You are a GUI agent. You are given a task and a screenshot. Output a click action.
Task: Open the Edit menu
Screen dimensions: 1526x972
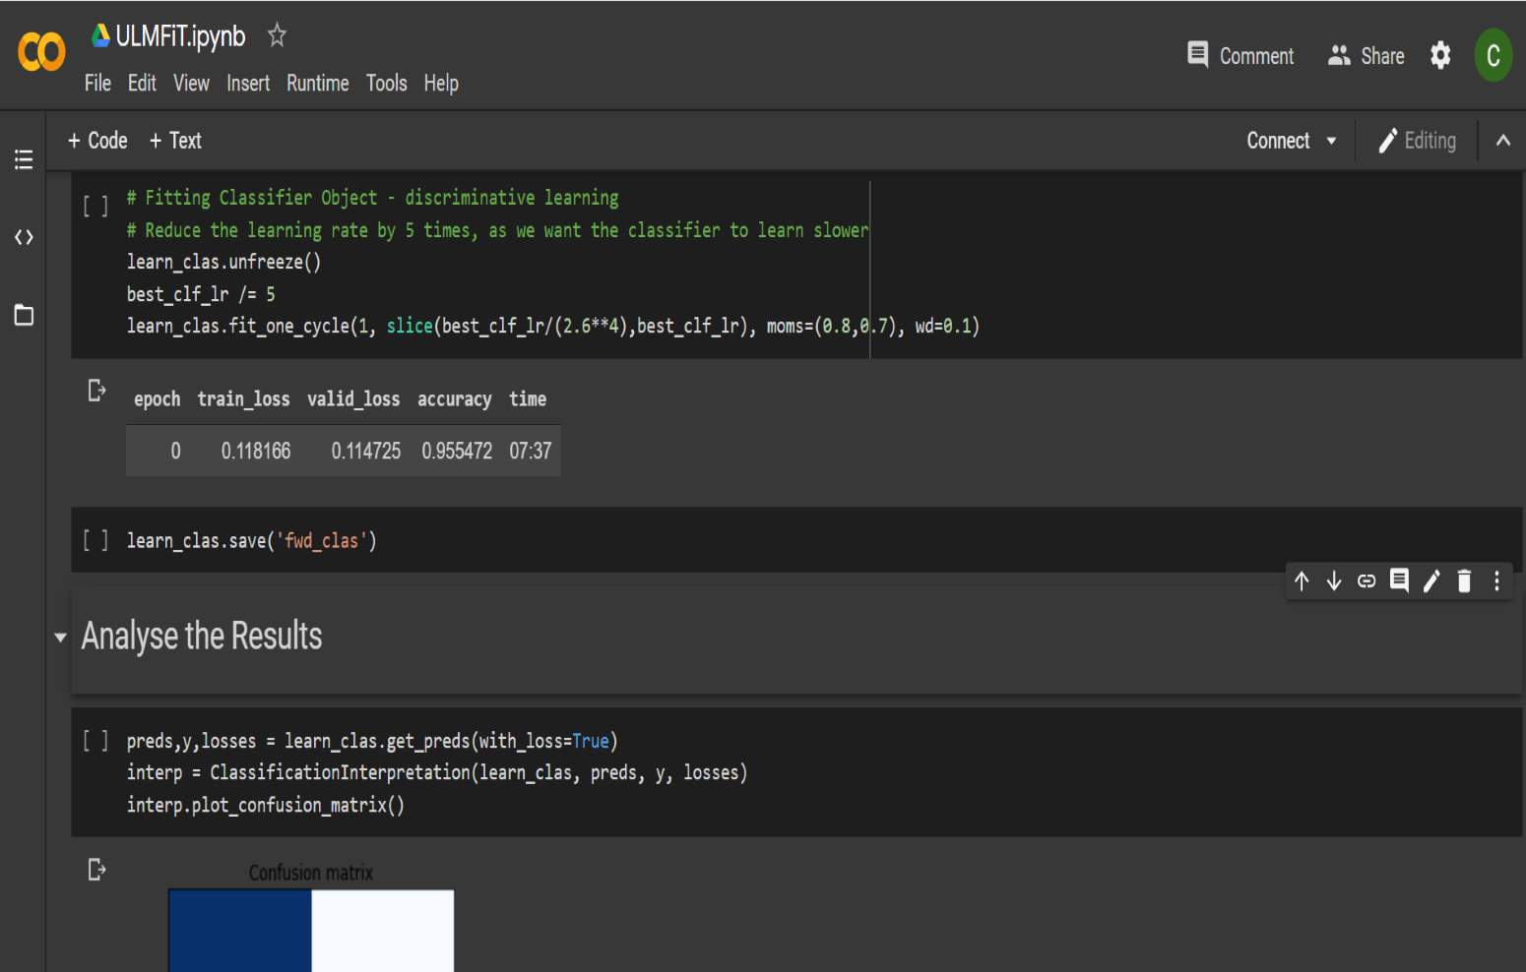[x=142, y=84]
